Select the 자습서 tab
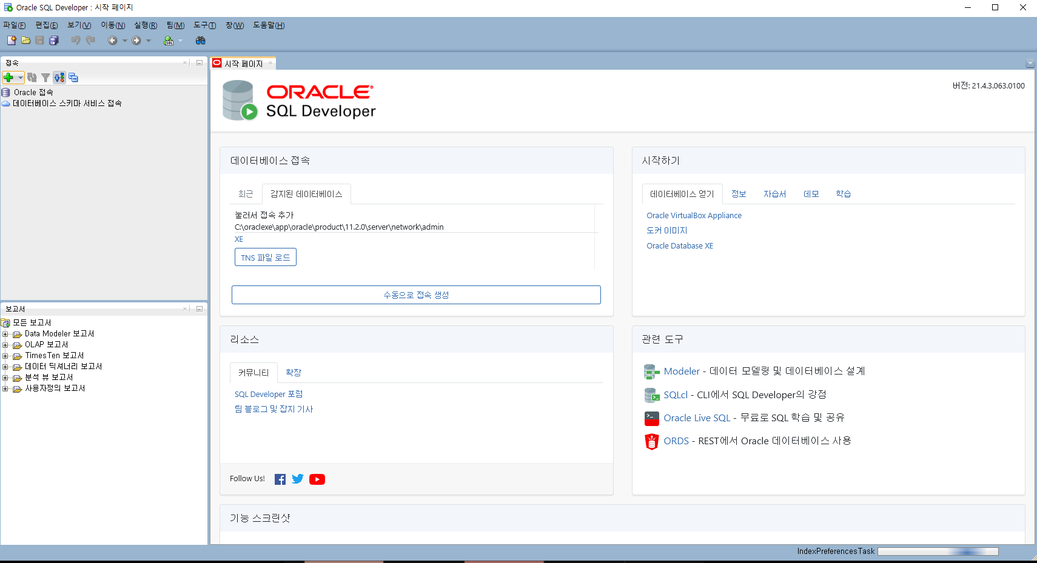This screenshot has width=1037, height=563. pos(774,194)
